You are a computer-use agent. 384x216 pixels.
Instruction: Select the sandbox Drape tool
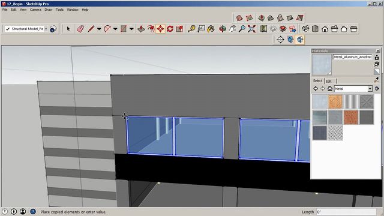tap(280, 18)
